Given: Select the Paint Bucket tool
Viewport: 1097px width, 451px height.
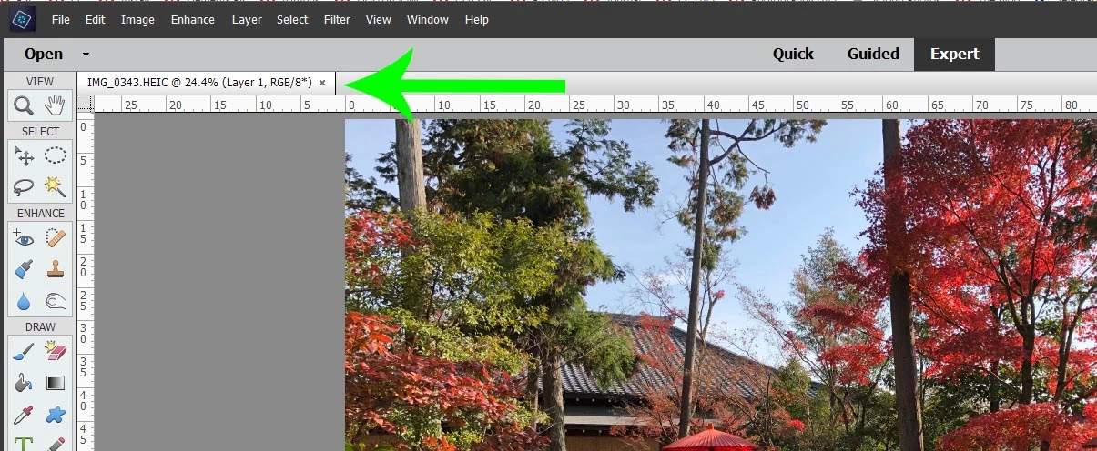Looking at the screenshot, I should [25, 383].
